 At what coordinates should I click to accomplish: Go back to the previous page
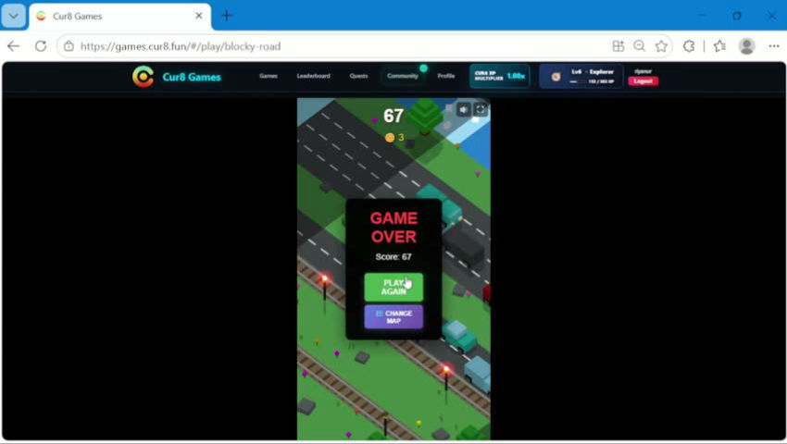click(14, 46)
